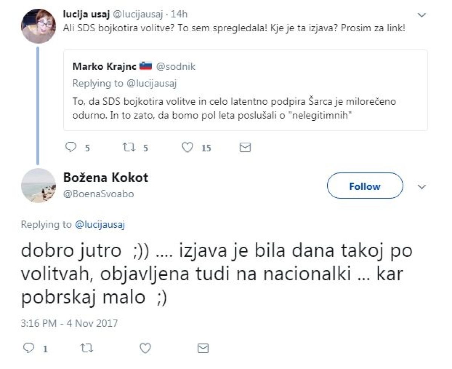Expand the chevron menu beside the Follow button
The image size is (452, 369).
(422, 187)
